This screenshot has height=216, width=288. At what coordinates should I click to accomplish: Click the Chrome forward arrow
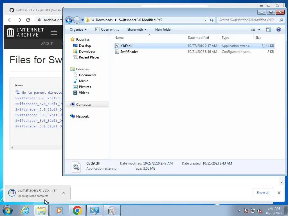pyautogui.click(x=19, y=20)
